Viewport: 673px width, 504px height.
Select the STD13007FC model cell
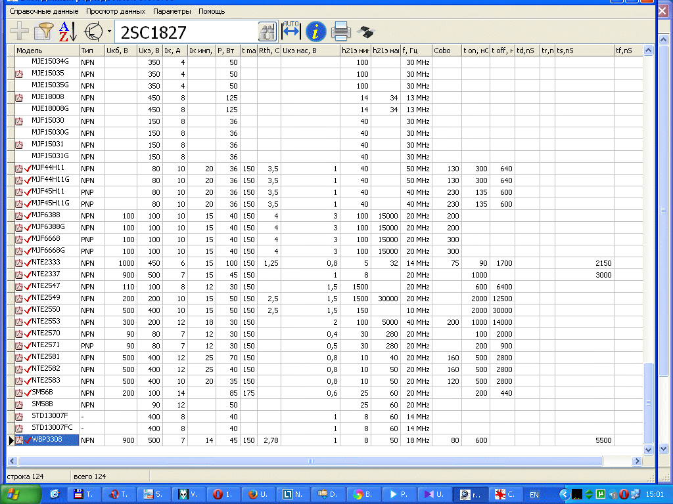[47, 428]
